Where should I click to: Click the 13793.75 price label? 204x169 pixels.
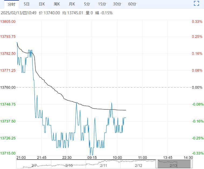(x=8, y=37)
